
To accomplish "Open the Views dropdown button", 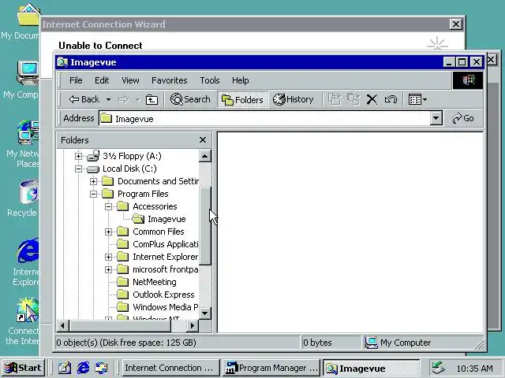I will (x=417, y=99).
